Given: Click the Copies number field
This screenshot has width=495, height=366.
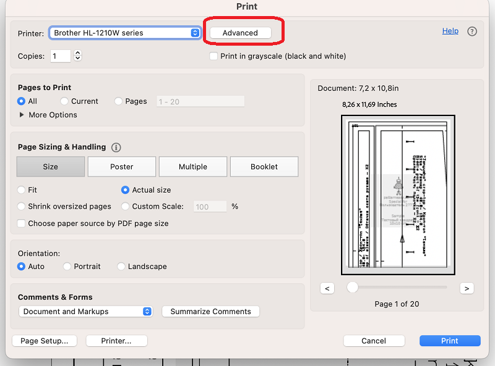Looking at the screenshot, I should [x=61, y=56].
